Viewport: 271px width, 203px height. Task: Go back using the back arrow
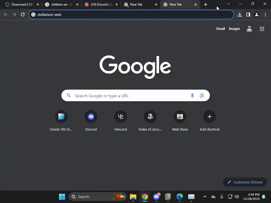(x=6, y=15)
